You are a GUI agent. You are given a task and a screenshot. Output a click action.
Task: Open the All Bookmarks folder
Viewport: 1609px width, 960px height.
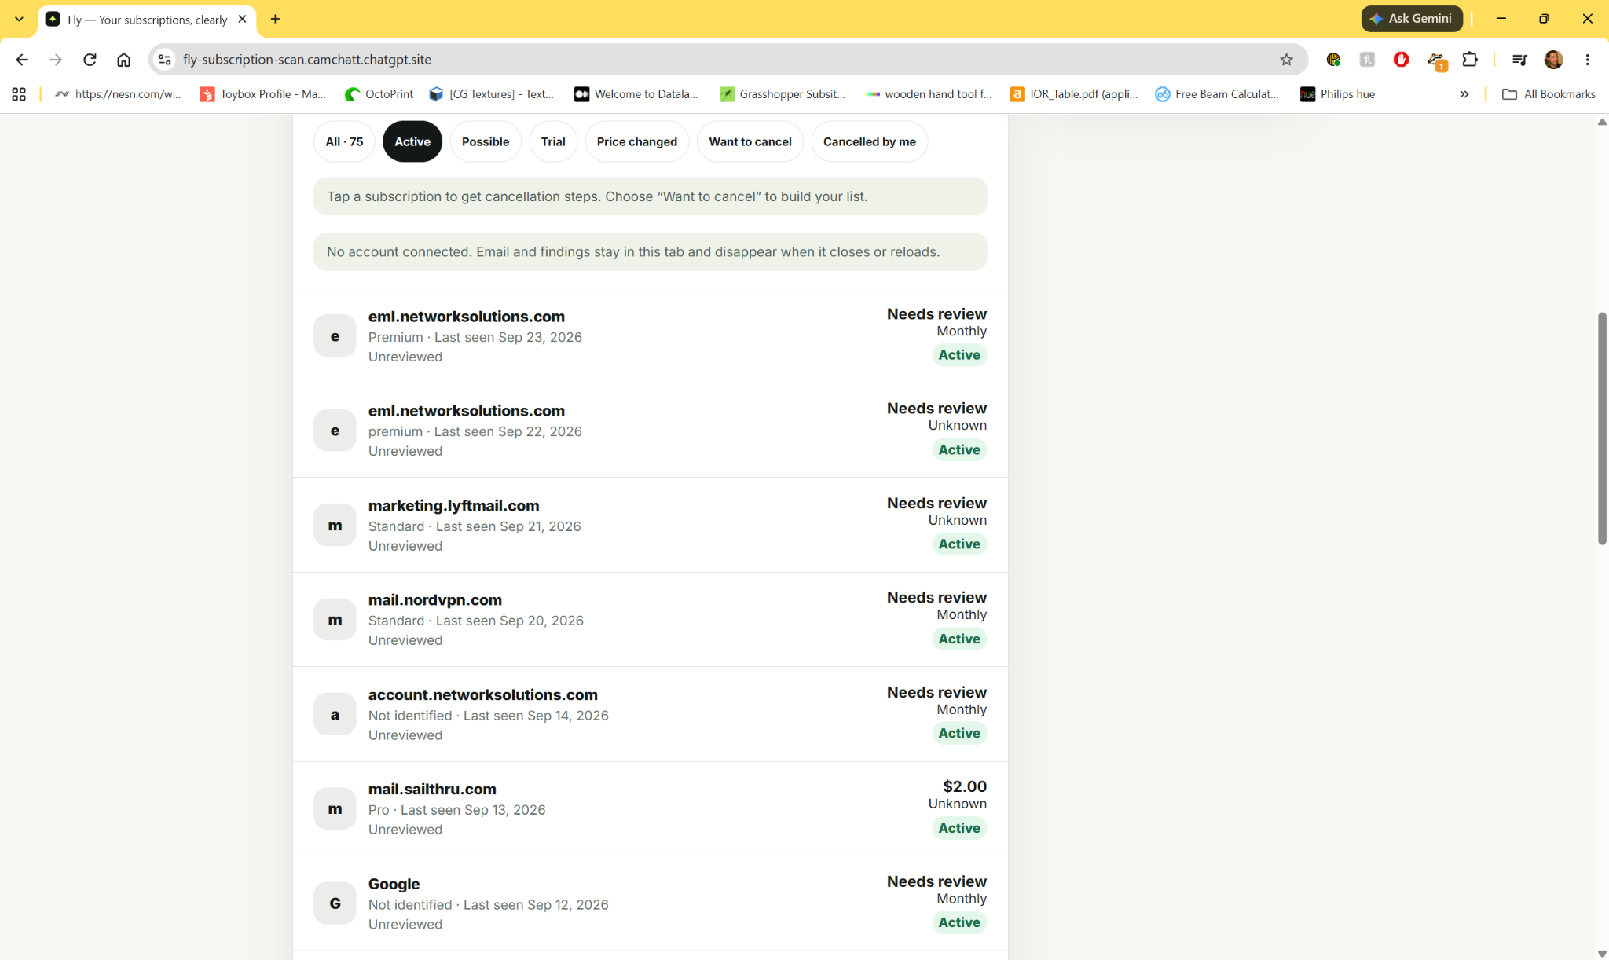coord(1549,94)
